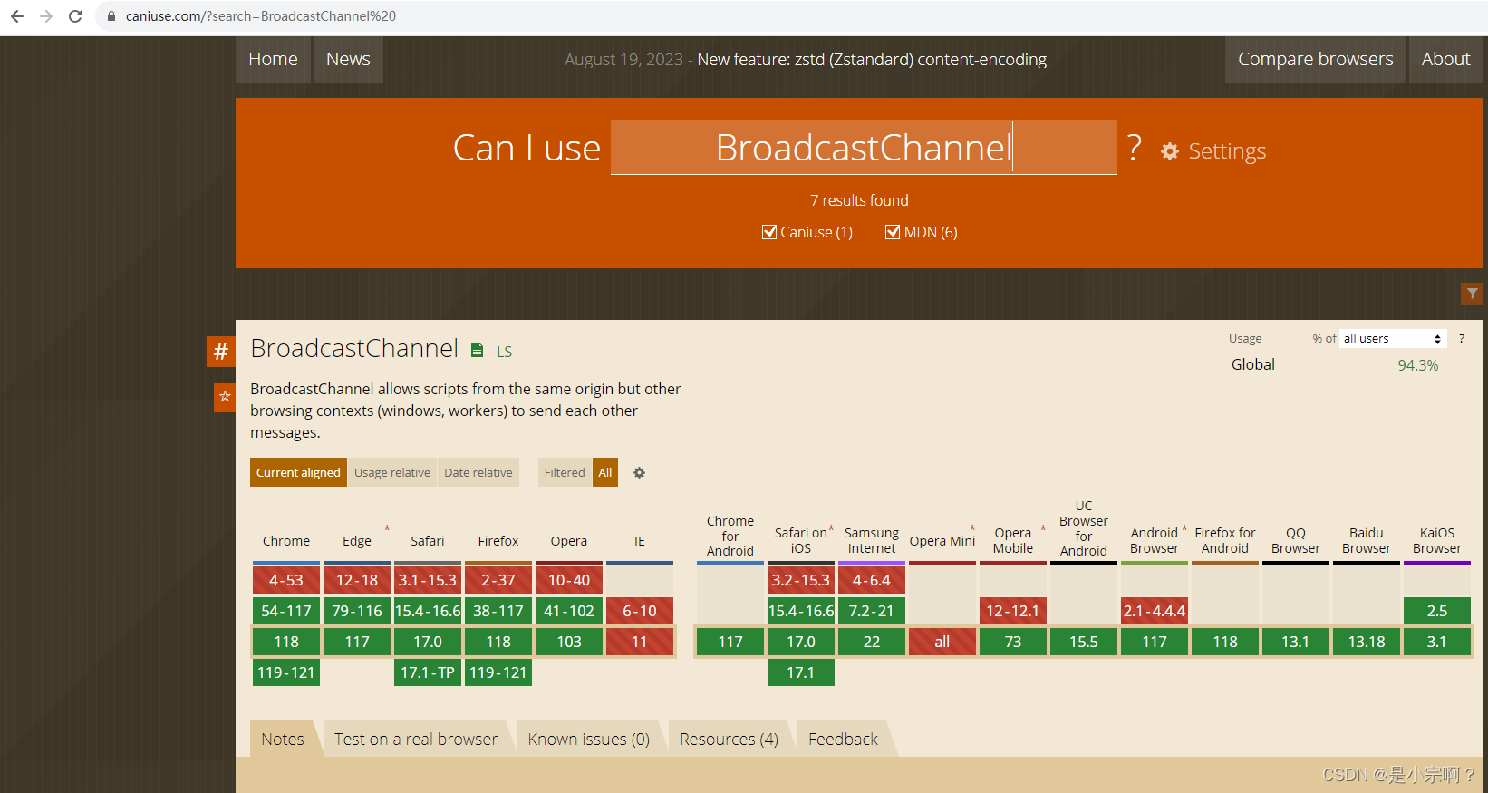This screenshot has width=1488, height=793.
Task: Open the About page
Action: (x=1445, y=59)
